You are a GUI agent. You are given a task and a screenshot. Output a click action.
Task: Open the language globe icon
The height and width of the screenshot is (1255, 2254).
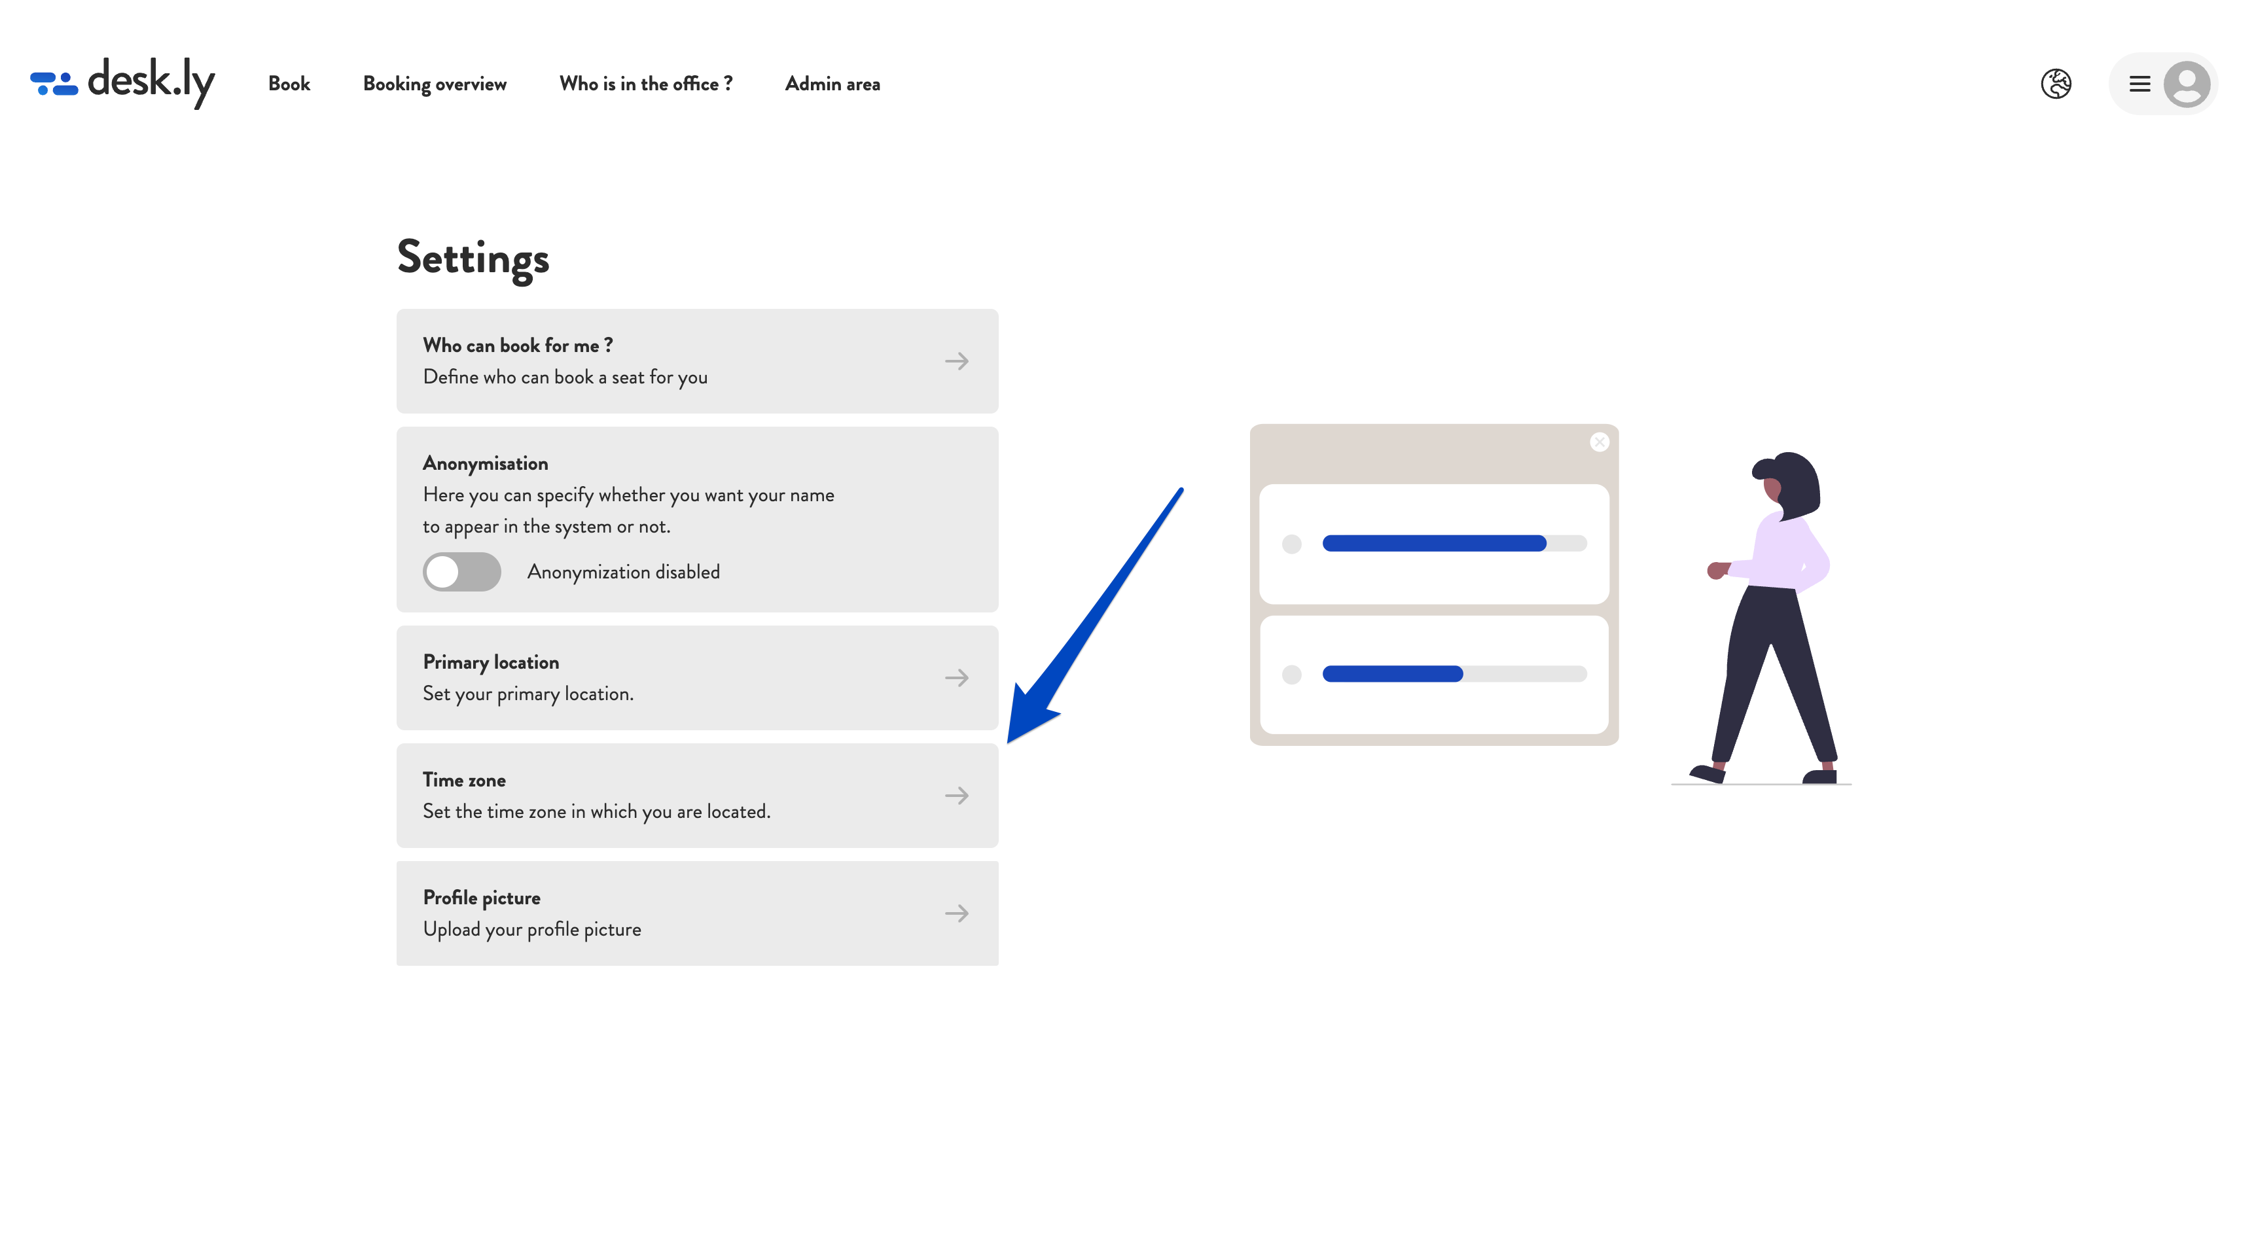coord(2056,84)
